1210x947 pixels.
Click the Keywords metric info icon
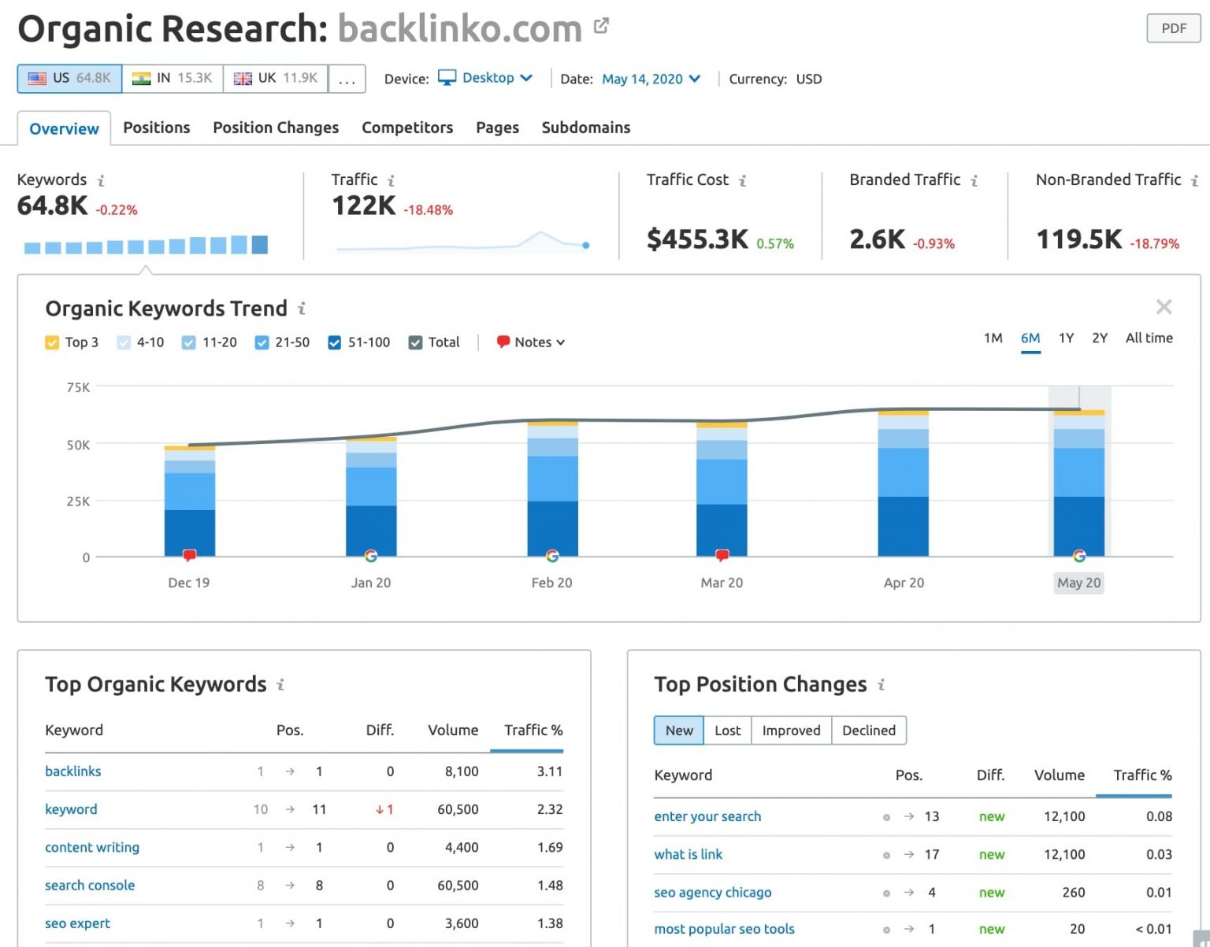pos(101,180)
